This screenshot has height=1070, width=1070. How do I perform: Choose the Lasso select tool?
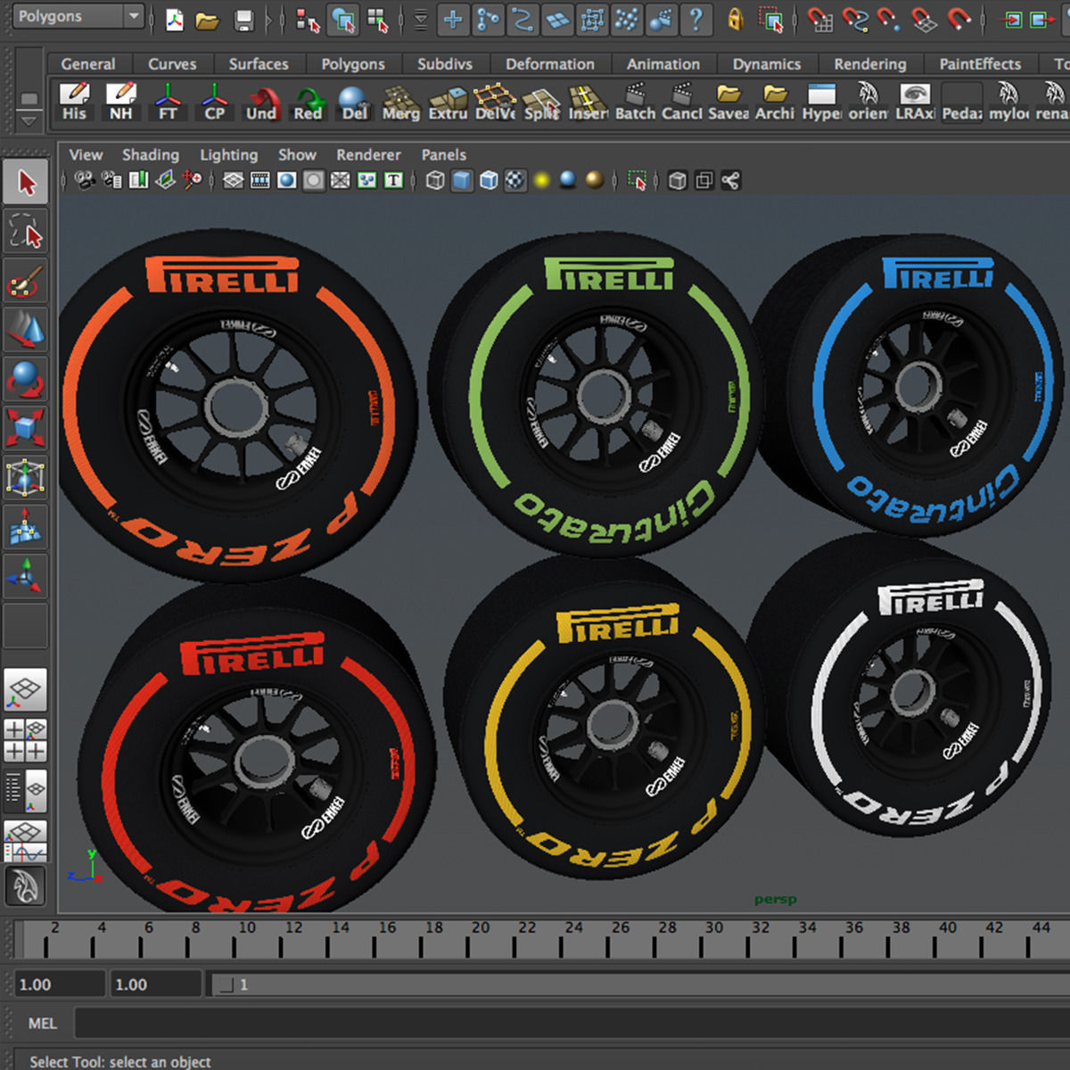coord(26,231)
